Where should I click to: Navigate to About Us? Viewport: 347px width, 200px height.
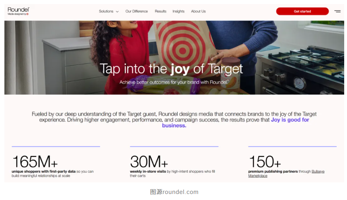click(x=198, y=11)
